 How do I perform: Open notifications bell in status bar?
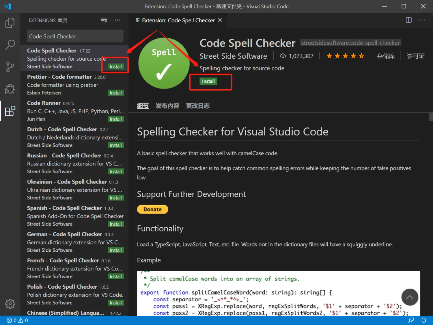423,320
